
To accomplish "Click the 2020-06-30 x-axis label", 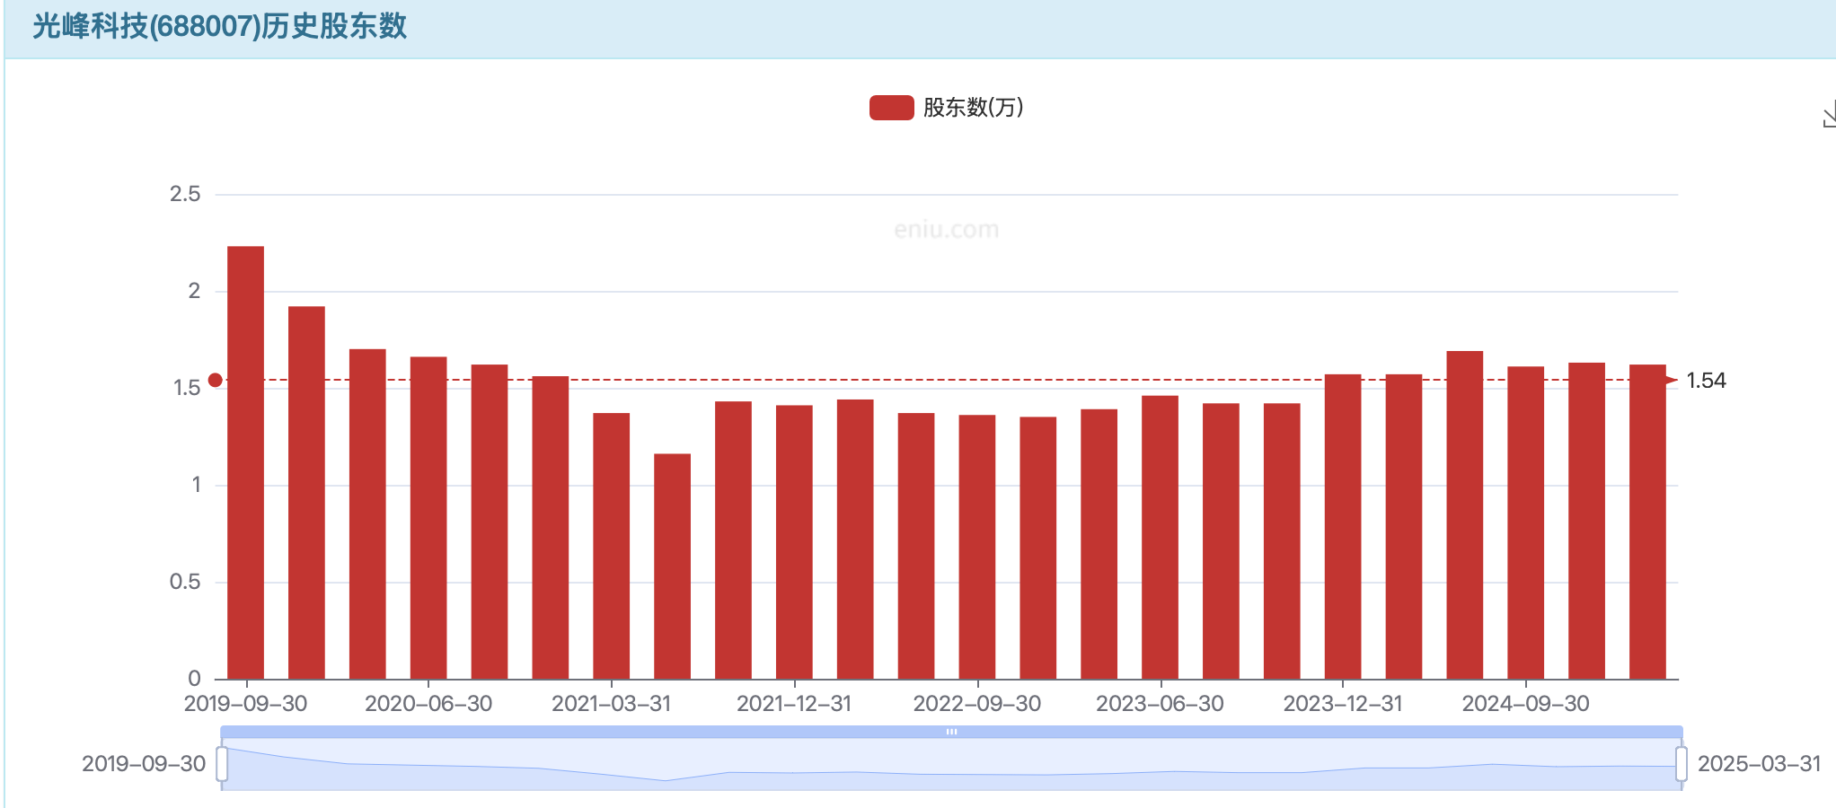I will tap(428, 704).
